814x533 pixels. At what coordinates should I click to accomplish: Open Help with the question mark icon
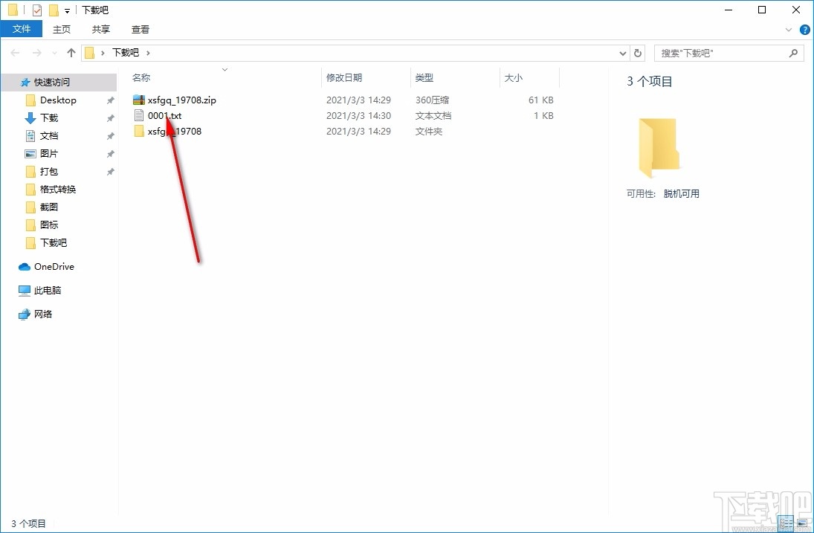pyautogui.click(x=804, y=30)
